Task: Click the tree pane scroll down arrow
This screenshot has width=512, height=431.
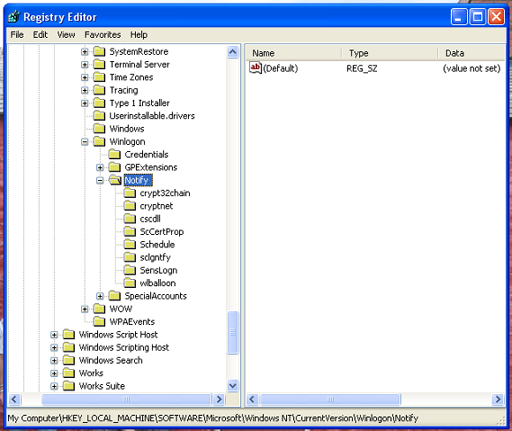Action: pos(233,386)
